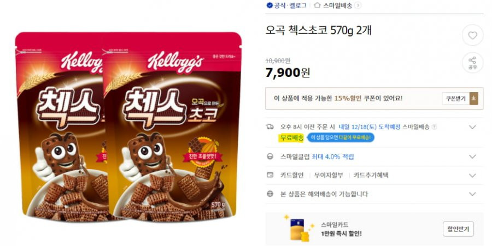
Task: Click the 무이자할부 item
Action: 329,175
